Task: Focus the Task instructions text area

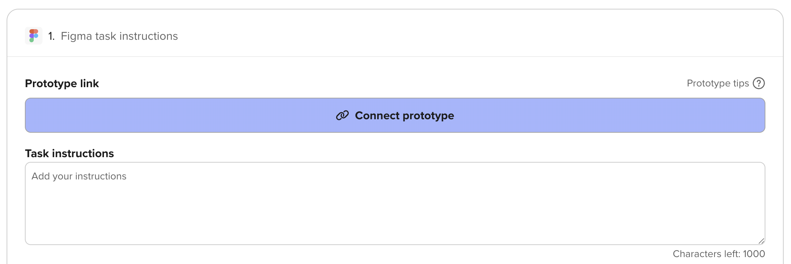Action: tap(395, 203)
